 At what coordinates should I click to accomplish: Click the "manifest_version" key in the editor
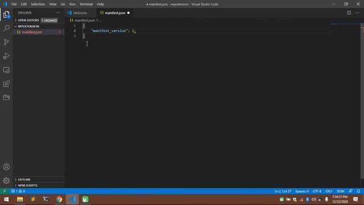(x=109, y=31)
